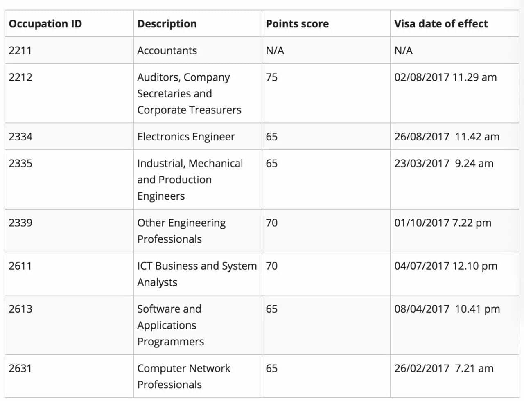Select Other Engineering Professionals cell
Viewport: 524px width, 401px height.
(198, 231)
